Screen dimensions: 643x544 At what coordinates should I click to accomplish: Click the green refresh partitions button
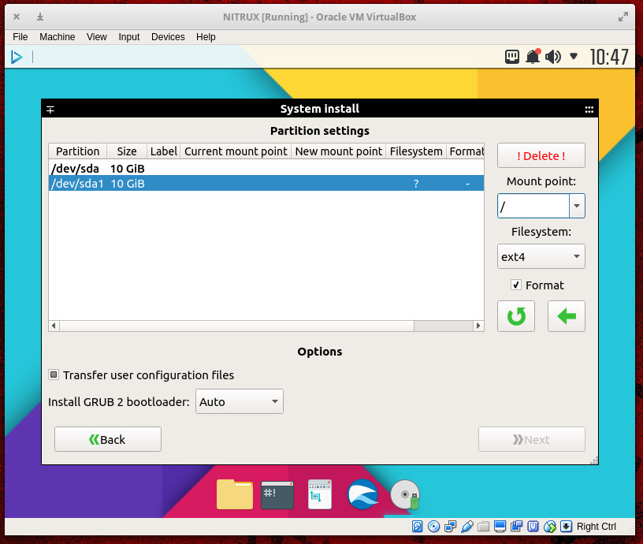pyautogui.click(x=516, y=316)
